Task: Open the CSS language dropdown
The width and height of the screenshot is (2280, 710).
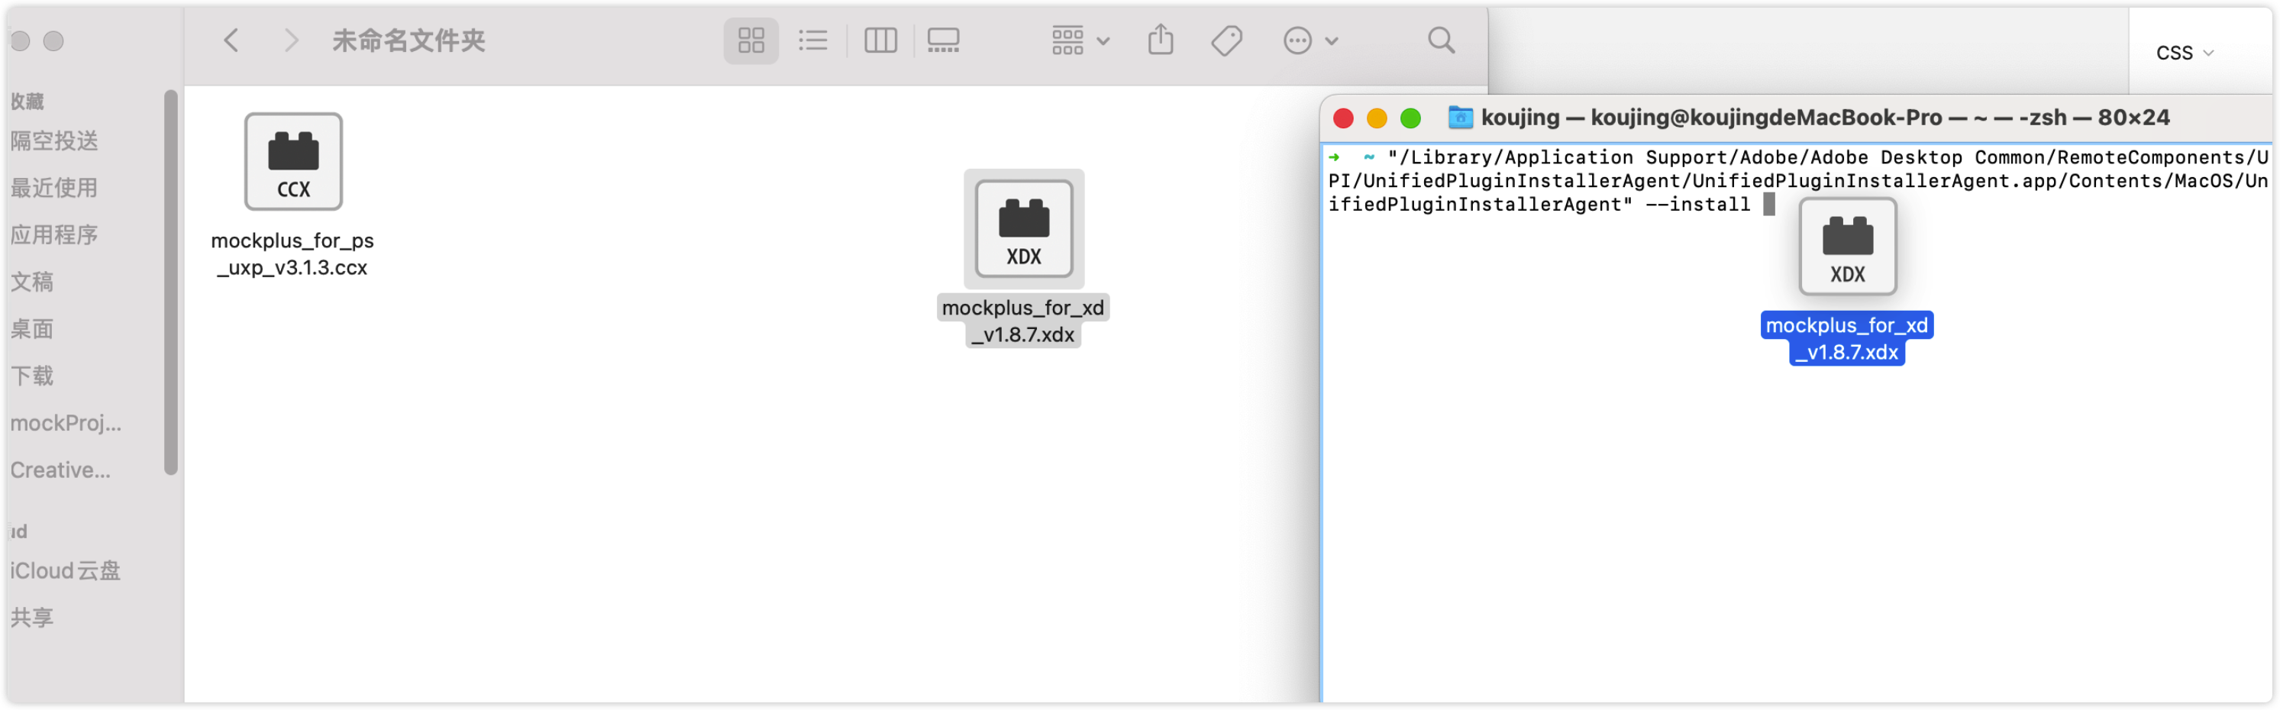Action: click(x=2184, y=53)
